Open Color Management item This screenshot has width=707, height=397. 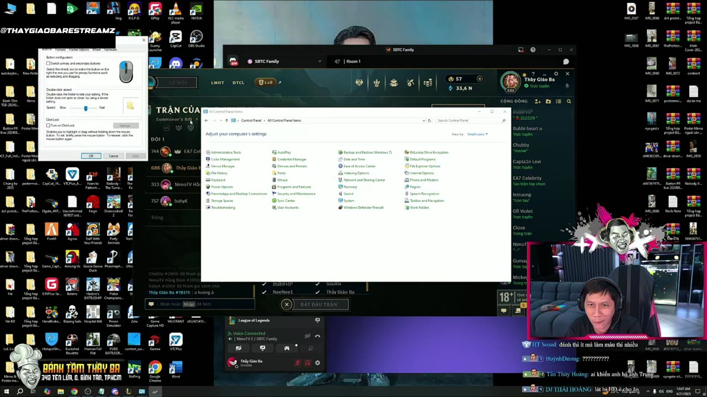tap(223, 159)
